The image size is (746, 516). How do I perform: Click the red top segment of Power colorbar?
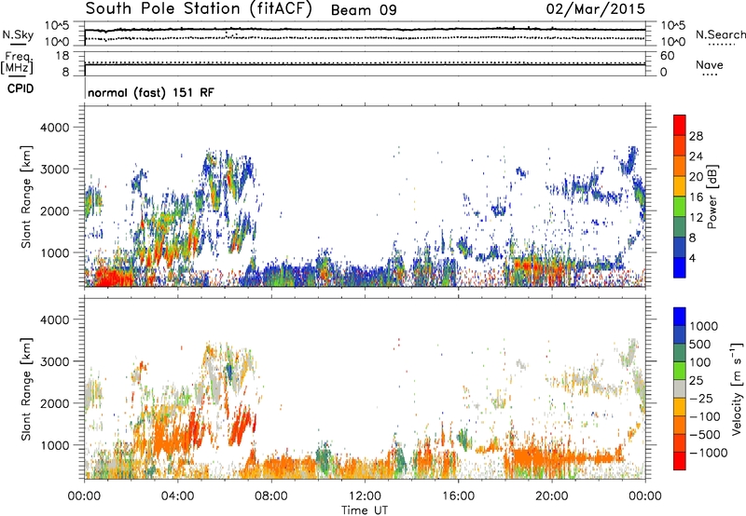[680, 125]
